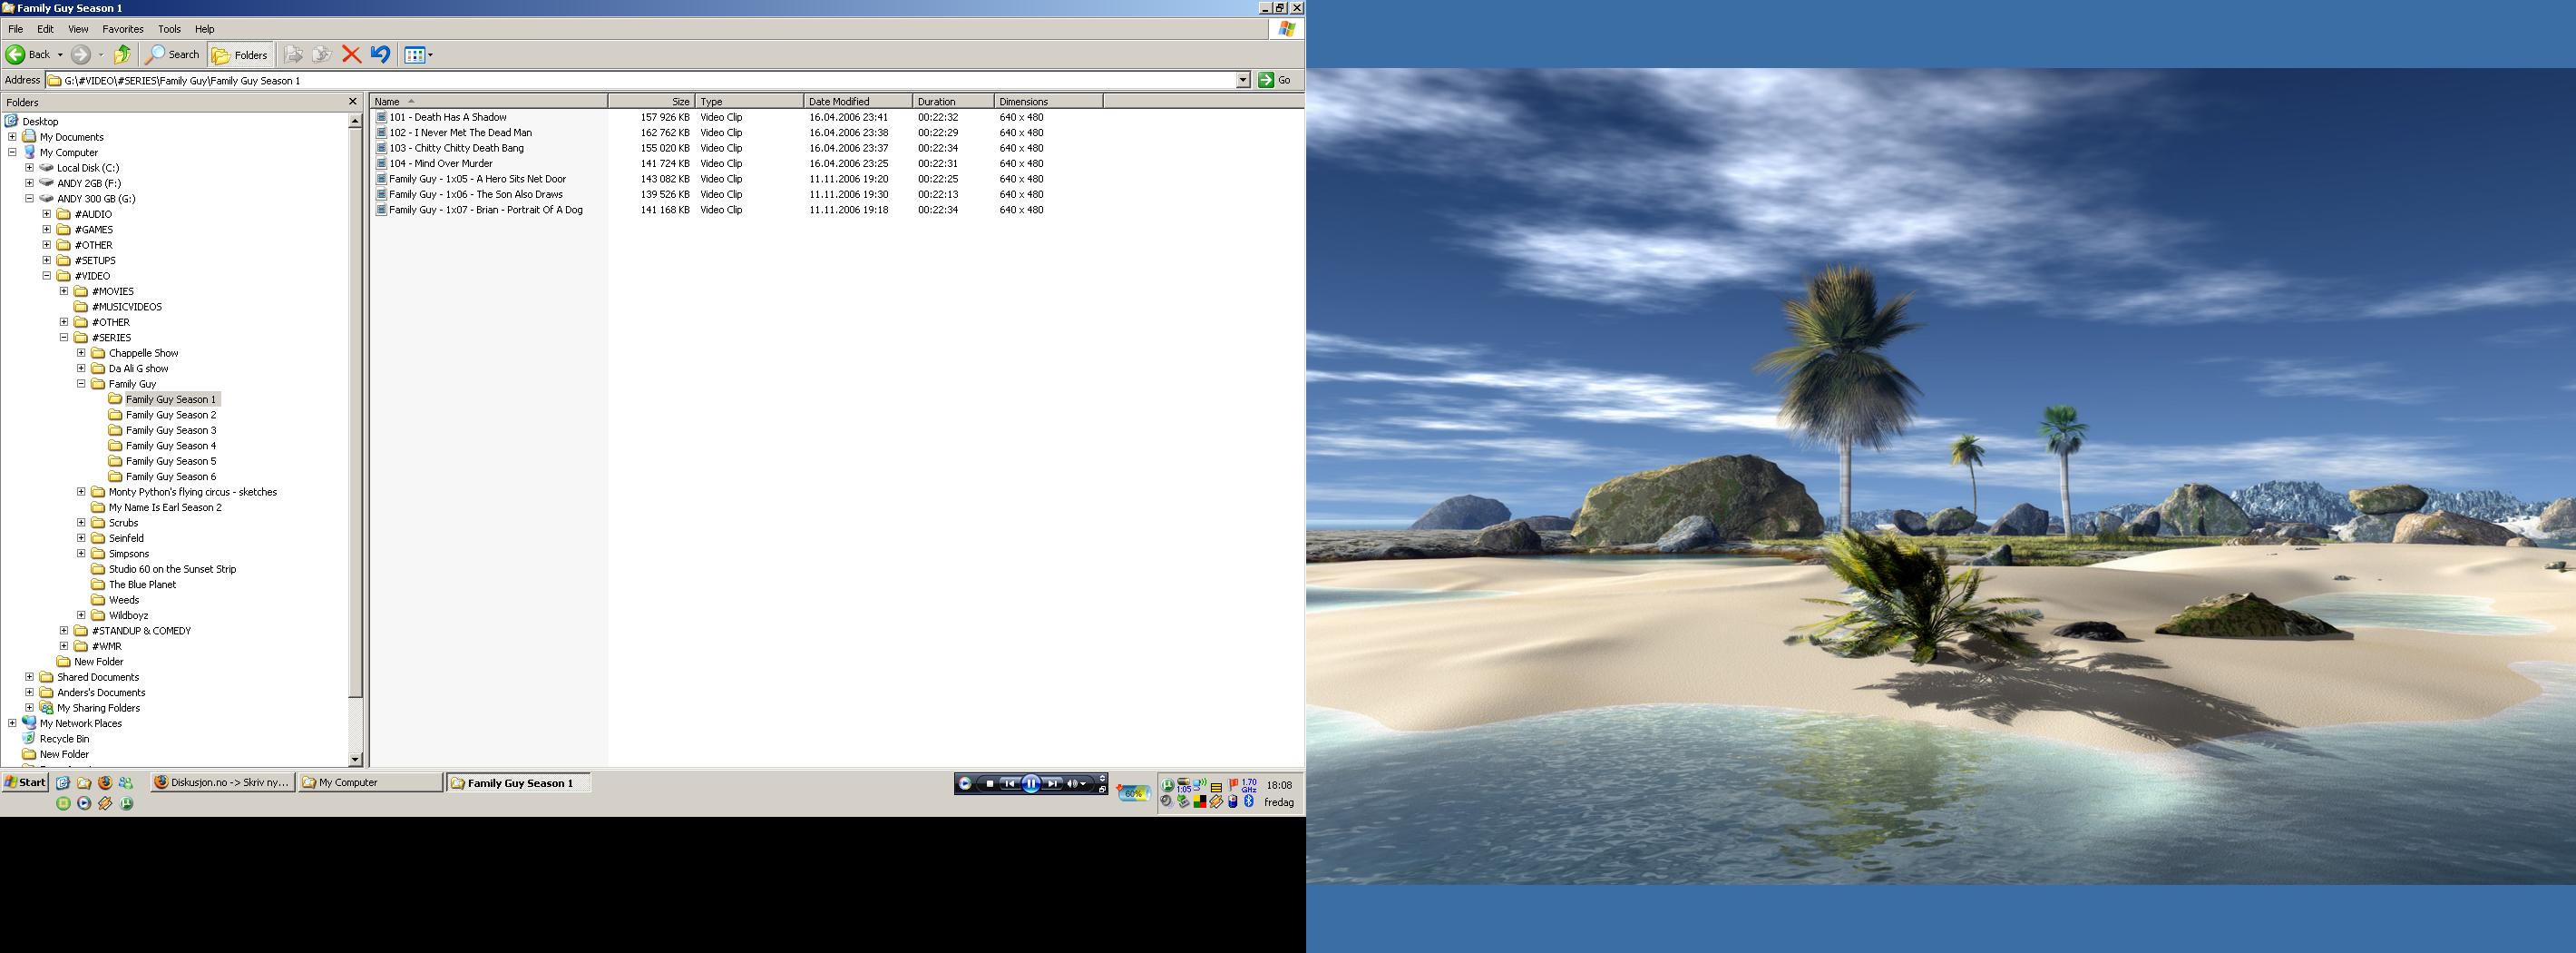The image size is (2576, 953).
Task: Open the Edit menu
Action: point(46,29)
